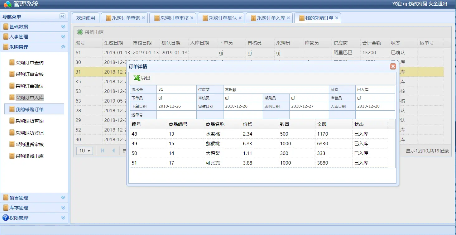Close the 采购订单审核 tab
456x235 pixels.
click(192, 18)
